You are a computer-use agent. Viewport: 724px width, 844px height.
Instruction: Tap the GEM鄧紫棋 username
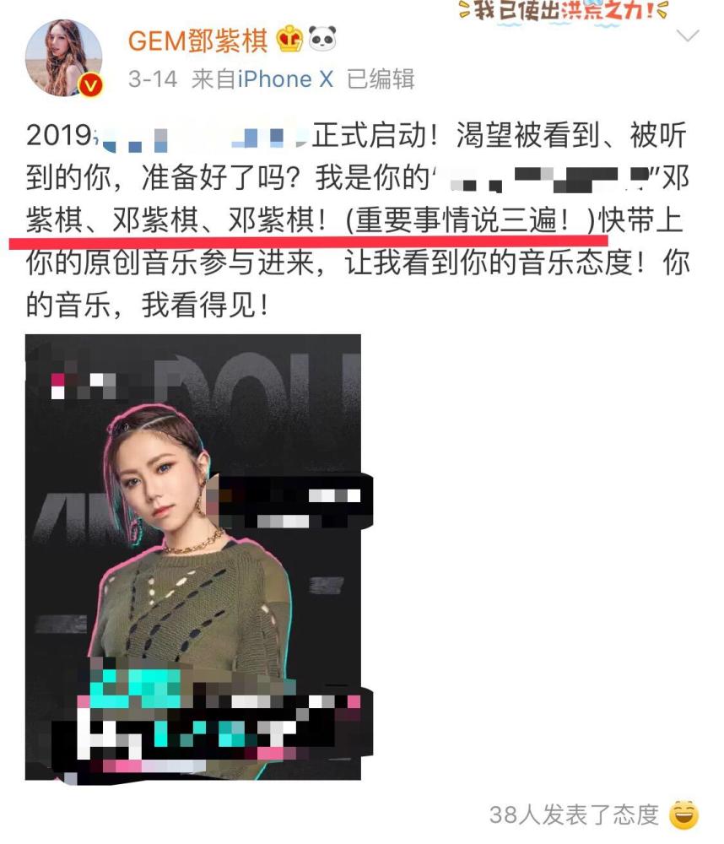pos(198,41)
